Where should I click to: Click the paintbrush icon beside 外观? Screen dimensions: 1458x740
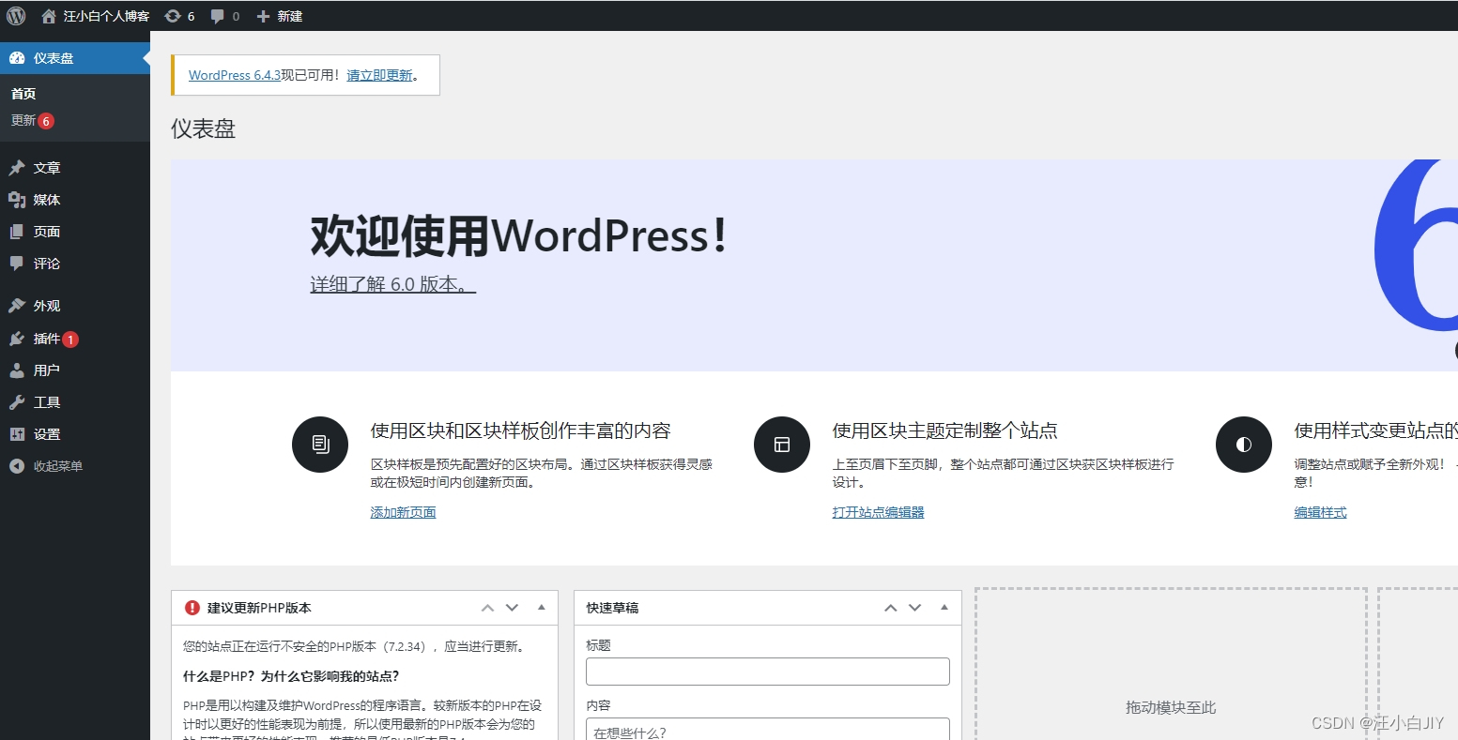pyautogui.click(x=17, y=306)
